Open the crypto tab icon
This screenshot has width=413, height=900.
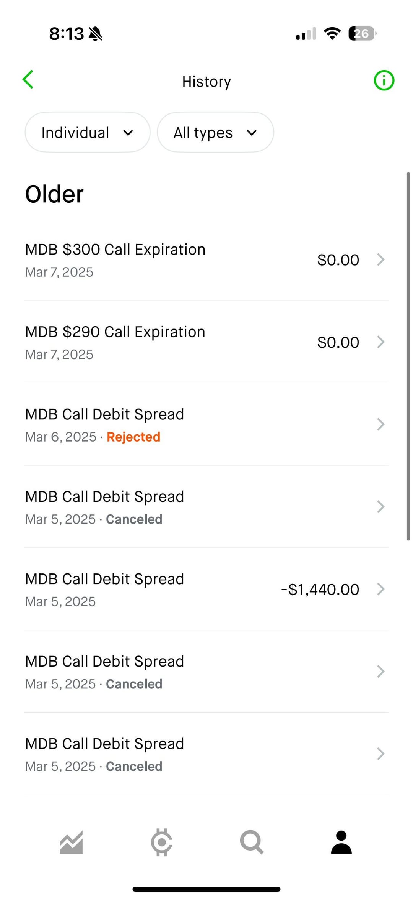click(x=161, y=842)
